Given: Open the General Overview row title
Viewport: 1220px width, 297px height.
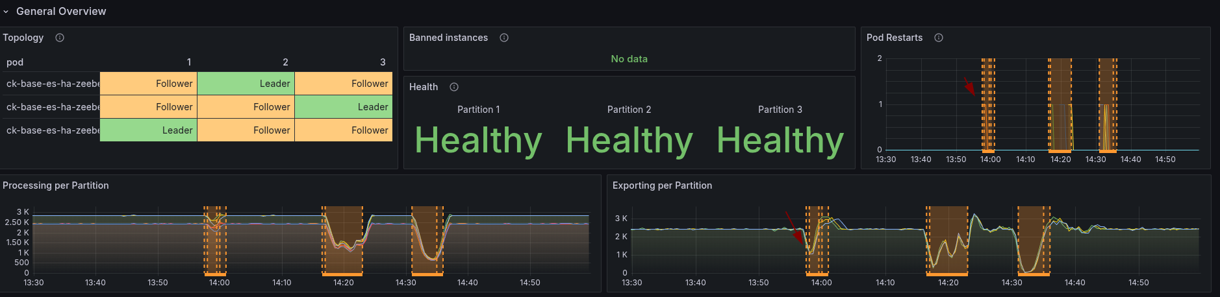Looking at the screenshot, I should [x=61, y=11].
